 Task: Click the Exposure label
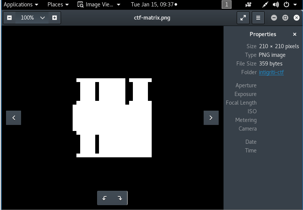245,94
